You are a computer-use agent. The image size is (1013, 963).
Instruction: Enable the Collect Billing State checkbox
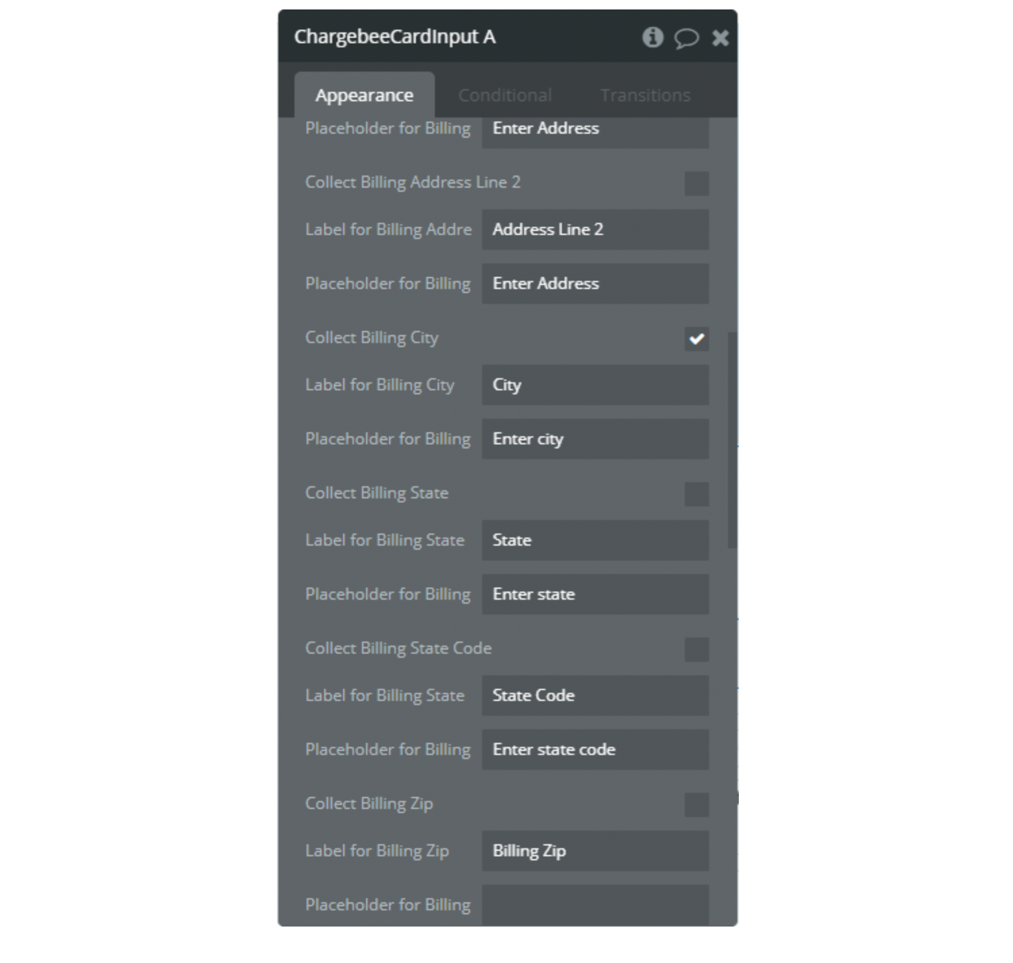(696, 494)
